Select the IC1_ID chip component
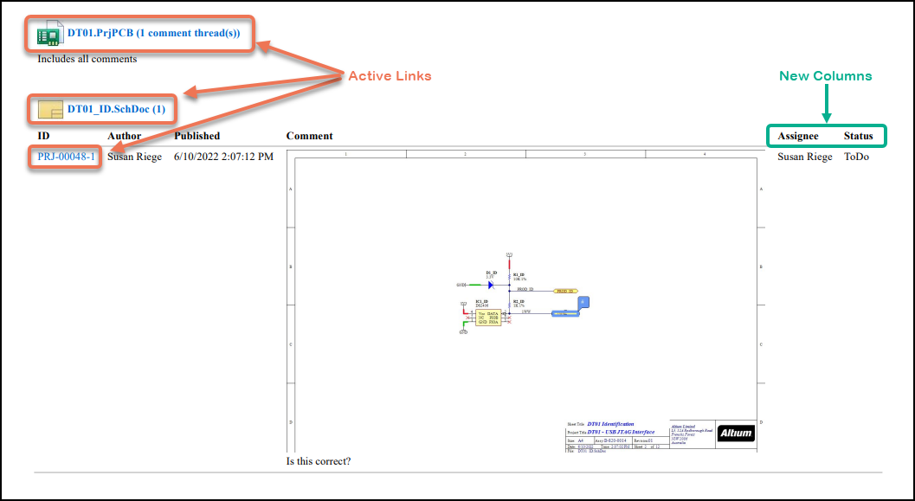The height and width of the screenshot is (501, 915). pos(487,318)
